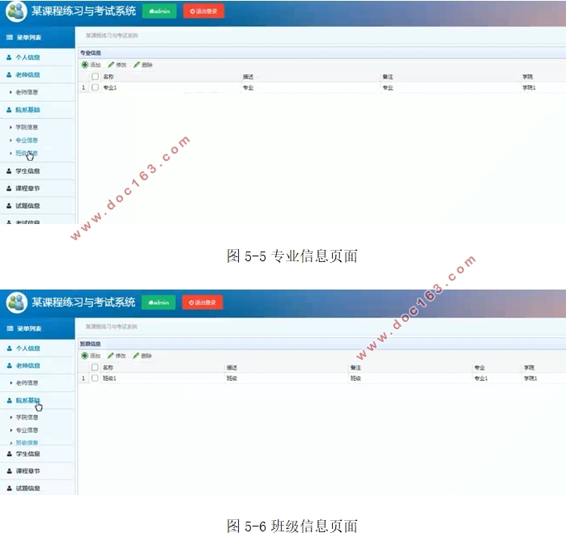The image size is (566, 554).
Task: Click 描述 column header in 专业信息 table
Action: (248, 77)
